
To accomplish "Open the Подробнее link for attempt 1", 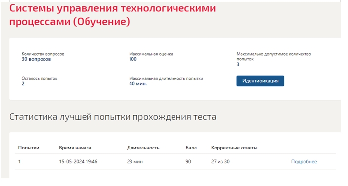I will pyautogui.click(x=304, y=162).
